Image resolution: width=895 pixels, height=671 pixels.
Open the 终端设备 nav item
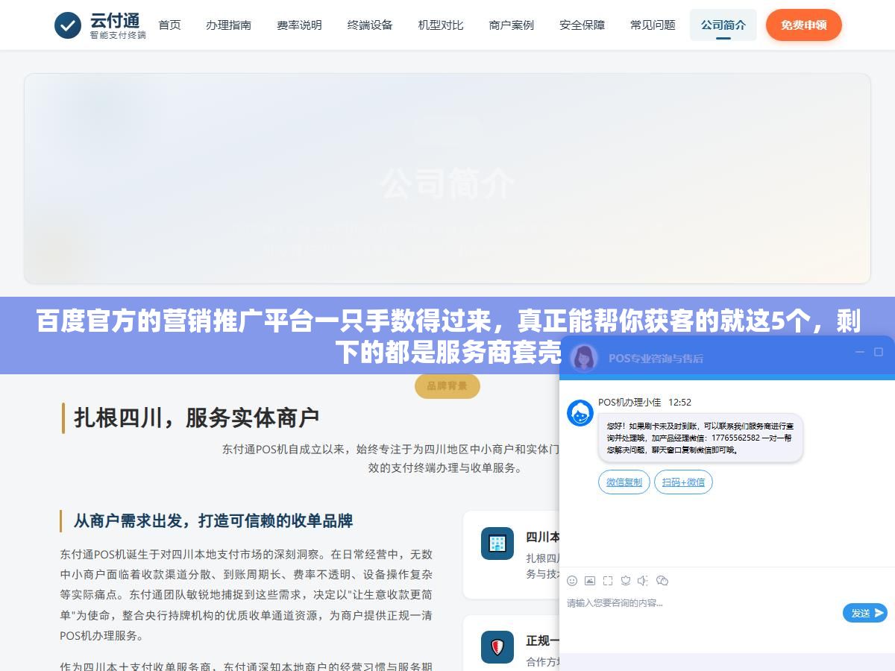(x=370, y=25)
